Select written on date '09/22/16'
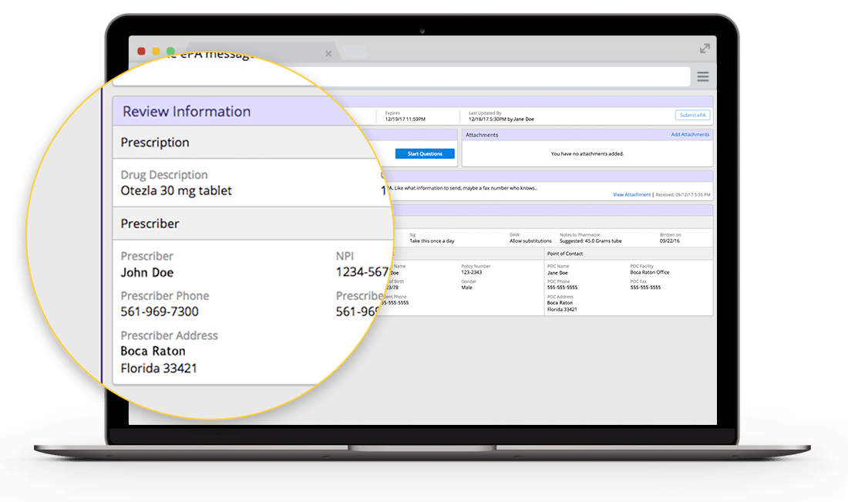 pos(669,241)
